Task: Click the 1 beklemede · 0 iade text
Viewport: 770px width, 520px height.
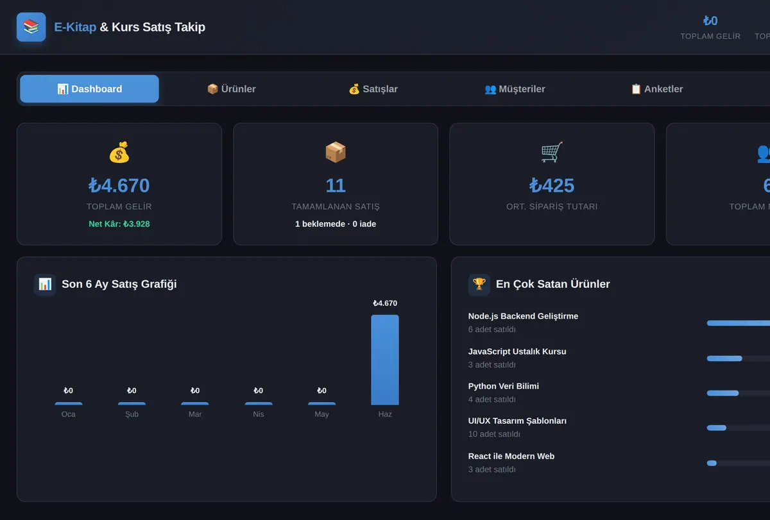Action: click(x=336, y=224)
